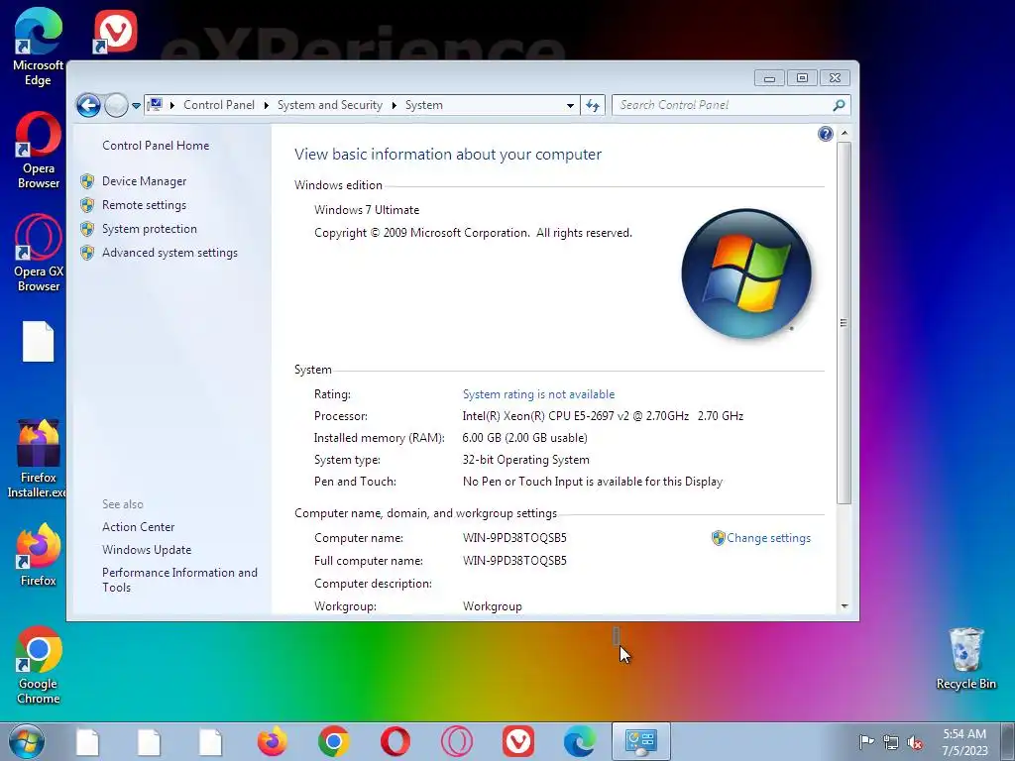Launch Opera Browser desktop shortcut
This screenshot has width=1015, height=761.
click(x=39, y=151)
